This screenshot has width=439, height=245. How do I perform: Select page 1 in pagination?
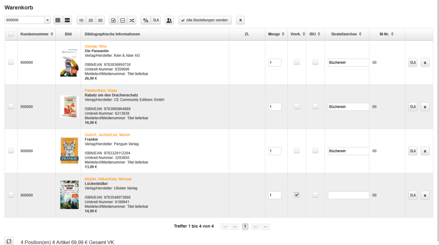245,227
